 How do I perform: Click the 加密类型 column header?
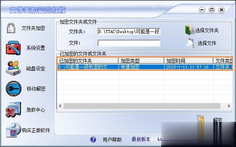click(141, 61)
